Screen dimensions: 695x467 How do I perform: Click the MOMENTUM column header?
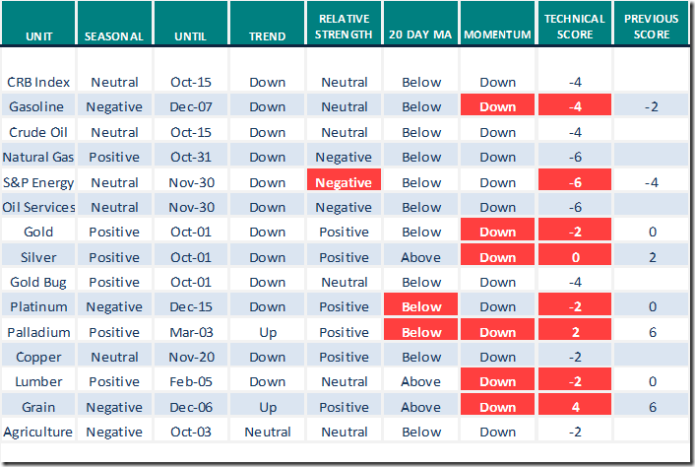498,36
